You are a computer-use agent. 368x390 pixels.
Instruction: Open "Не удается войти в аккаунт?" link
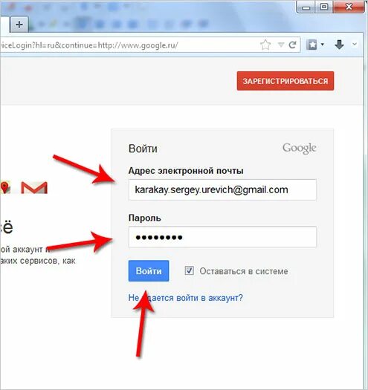point(186,298)
